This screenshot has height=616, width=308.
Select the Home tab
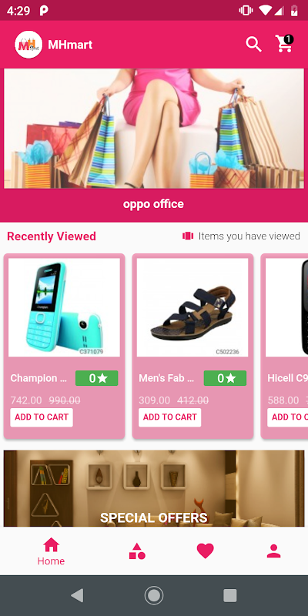tap(51, 551)
